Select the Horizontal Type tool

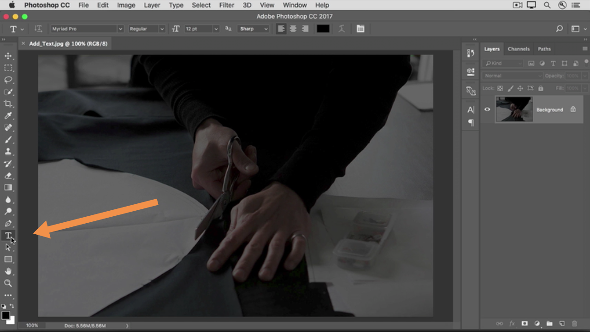click(8, 236)
